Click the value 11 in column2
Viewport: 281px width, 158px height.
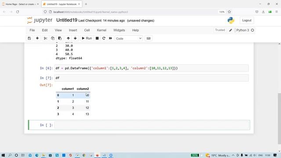click(87, 101)
